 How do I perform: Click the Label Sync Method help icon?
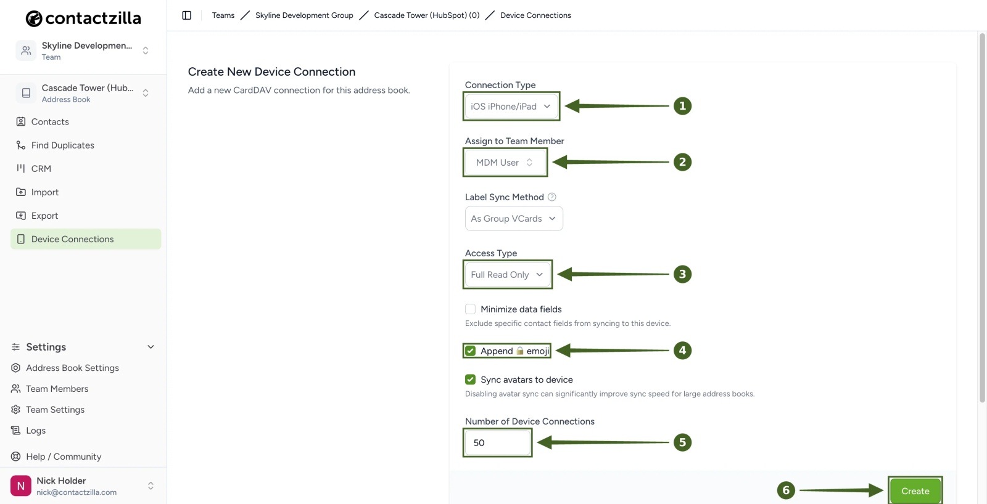(x=552, y=197)
